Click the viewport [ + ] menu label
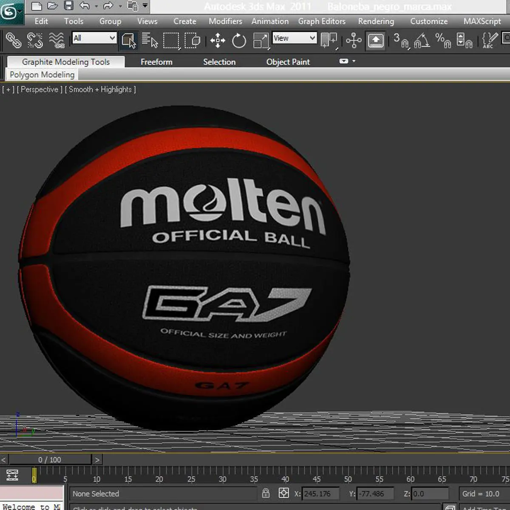 point(8,89)
